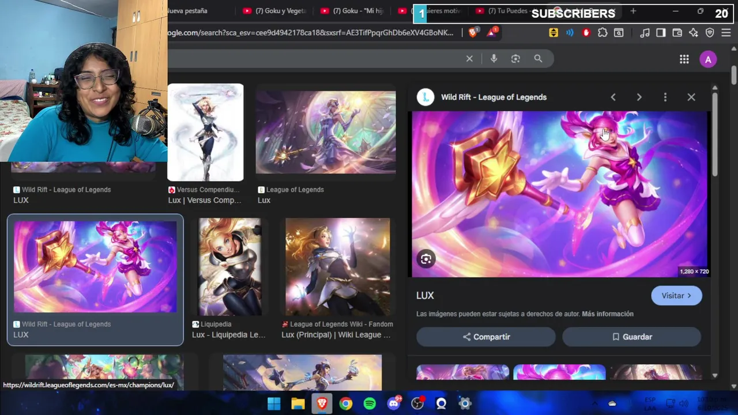
Task: Open the yellow extension icon in toolbar
Action: click(x=553, y=33)
